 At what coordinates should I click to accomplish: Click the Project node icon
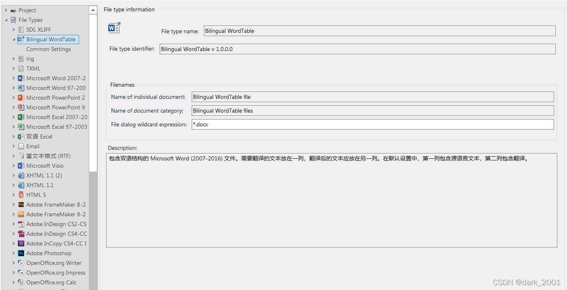(13, 10)
